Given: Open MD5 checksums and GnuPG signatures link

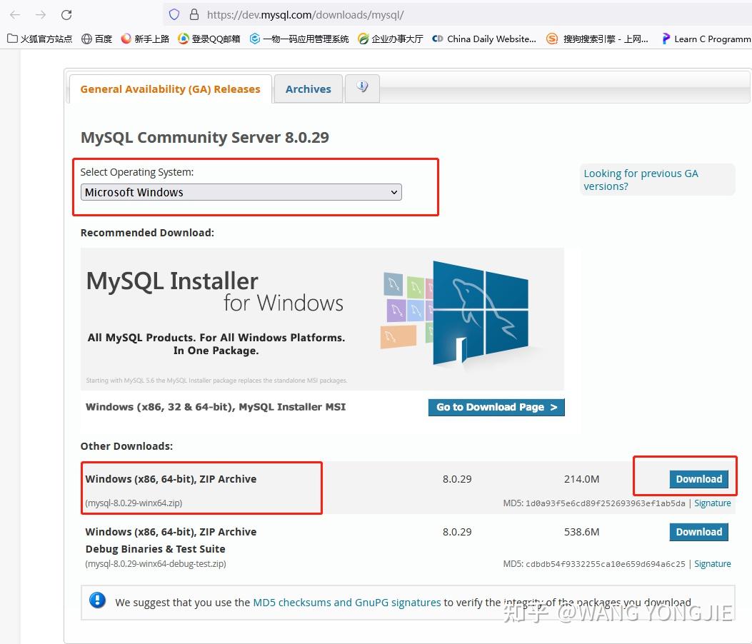Looking at the screenshot, I should (x=347, y=603).
